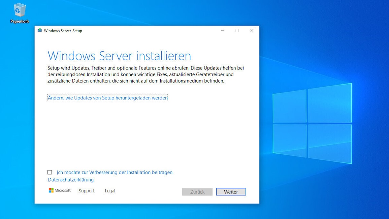
Task: Click the Weiter button
Action: (231, 192)
